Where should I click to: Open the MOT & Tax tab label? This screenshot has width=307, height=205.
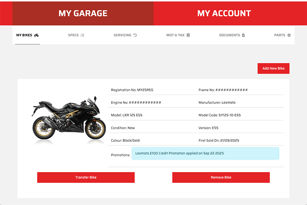point(175,35)
